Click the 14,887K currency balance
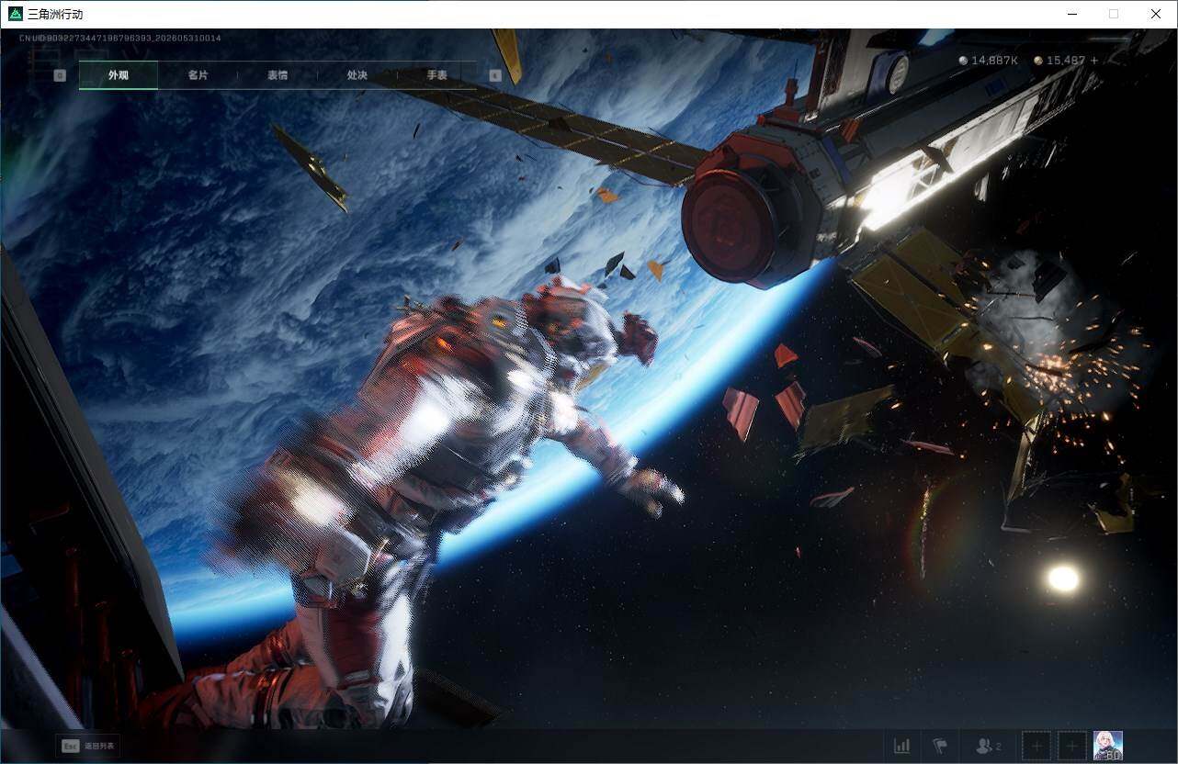The width and height of the screenshot is (1178, 764). 995,61
